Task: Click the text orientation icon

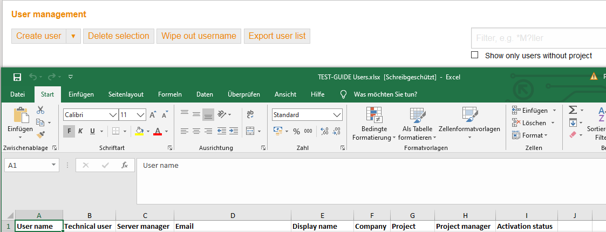Action: [222, 114]
